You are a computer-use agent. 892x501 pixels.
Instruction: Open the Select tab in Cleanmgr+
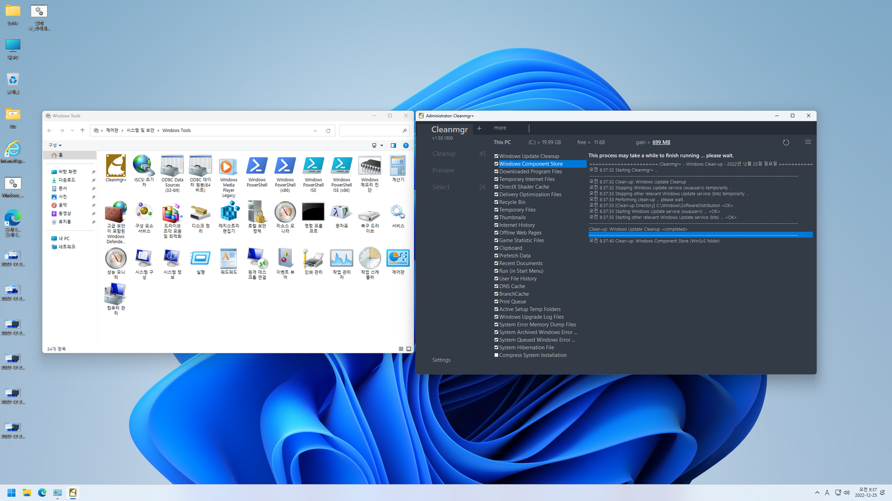click(441, 187)
